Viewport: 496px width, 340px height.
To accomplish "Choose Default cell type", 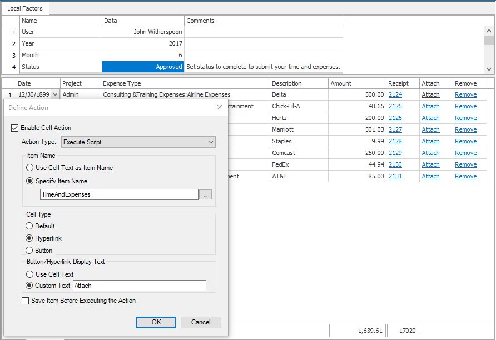I will click(29, 226).
